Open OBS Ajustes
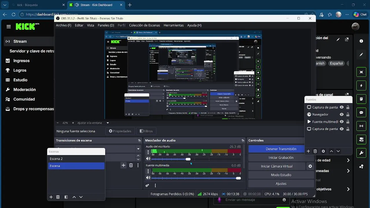 pyautogui.click(x=281, y=183)
